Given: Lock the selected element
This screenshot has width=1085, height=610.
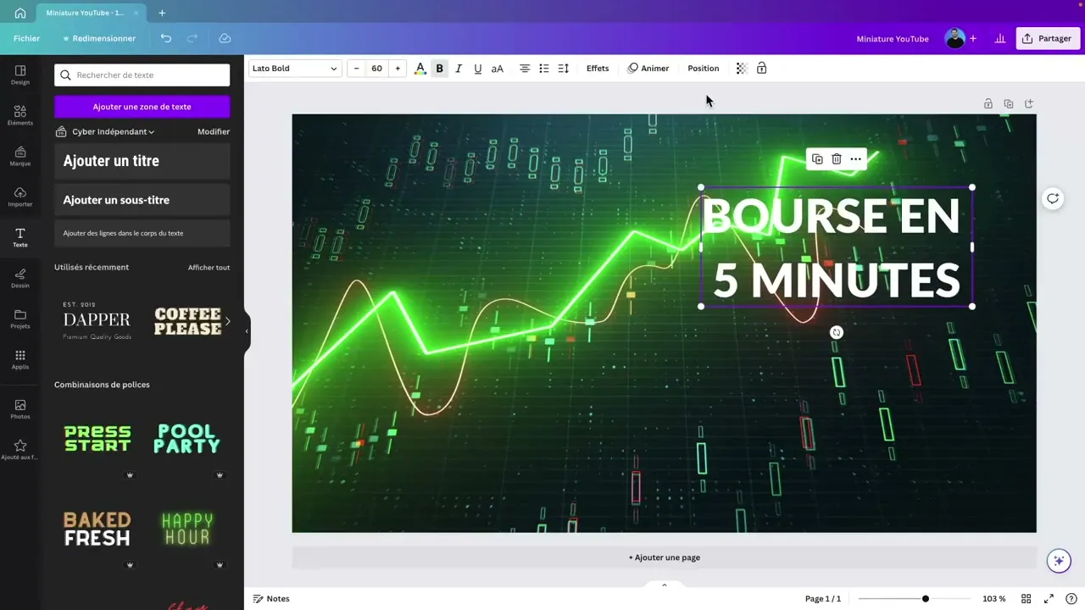Looking at the screenshot, I should point(761,68).
